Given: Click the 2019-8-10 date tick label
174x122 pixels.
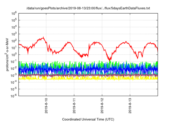Looking at the screenshot, I should click(x=46, y=106).
